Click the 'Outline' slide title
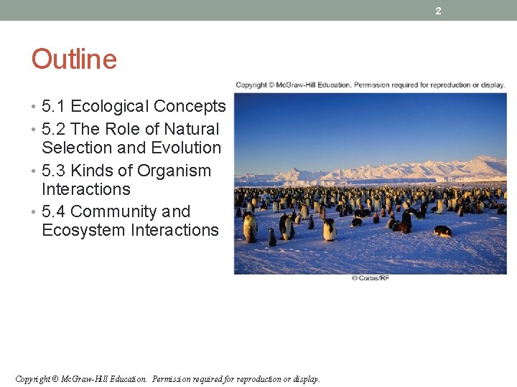Image resolution: width=517 pixels, height=387 pixels. pyautogui.click(x=74, y=59)
